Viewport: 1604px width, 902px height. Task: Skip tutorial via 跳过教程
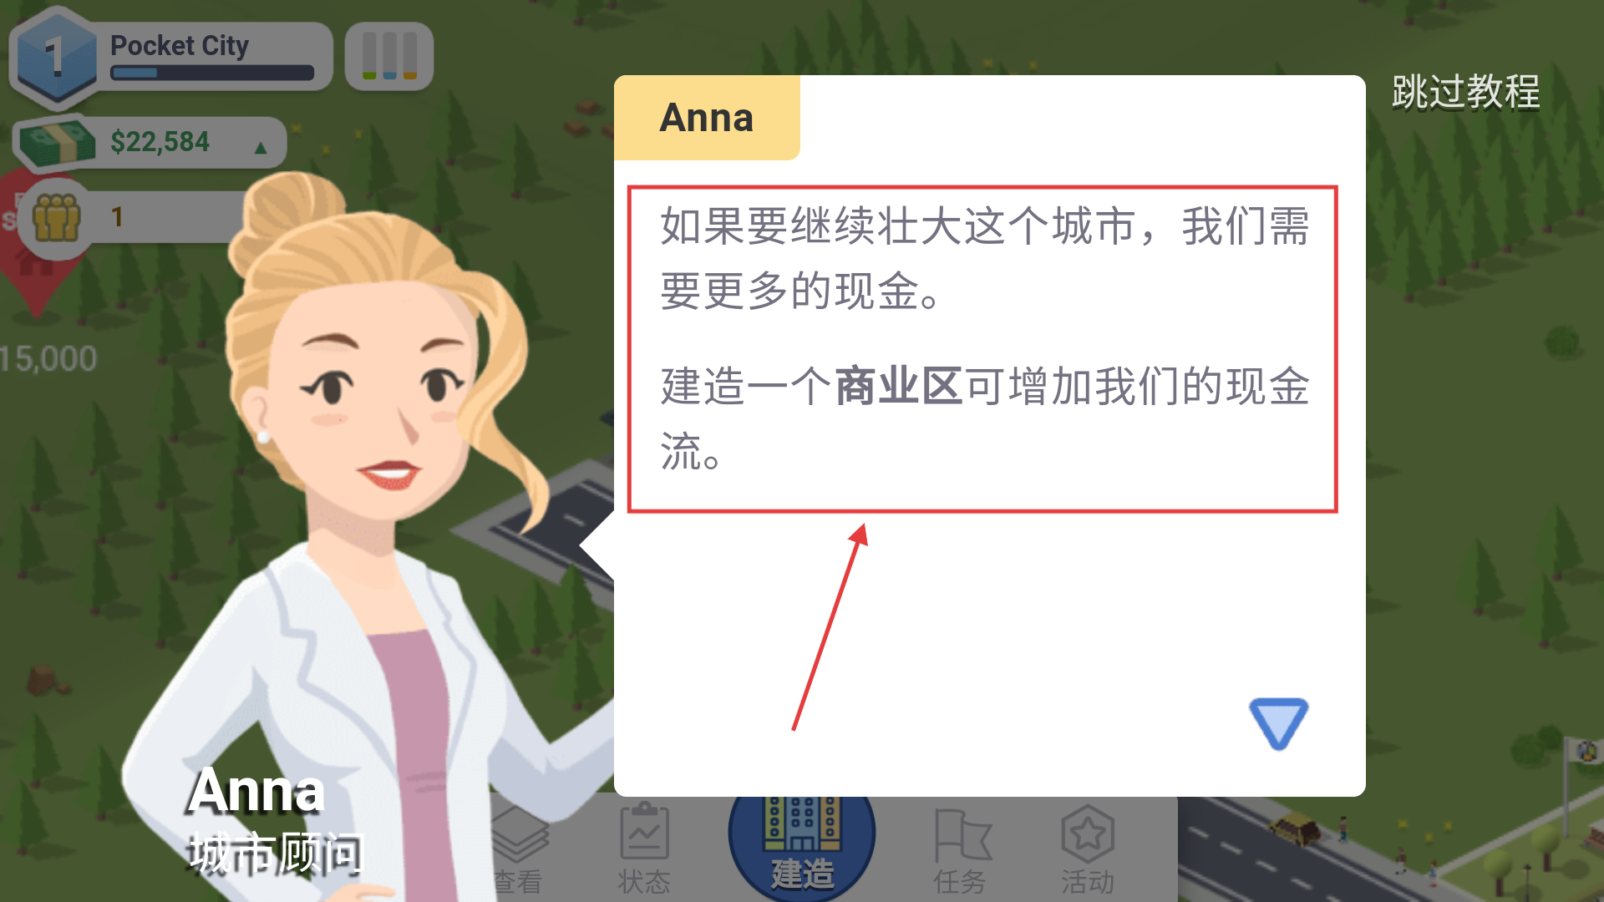click(x=1465, y=92)
